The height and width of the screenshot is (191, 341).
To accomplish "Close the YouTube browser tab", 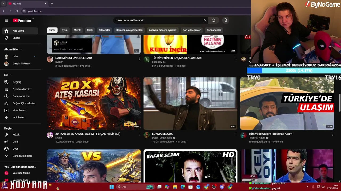I will [x=45, y=4].
